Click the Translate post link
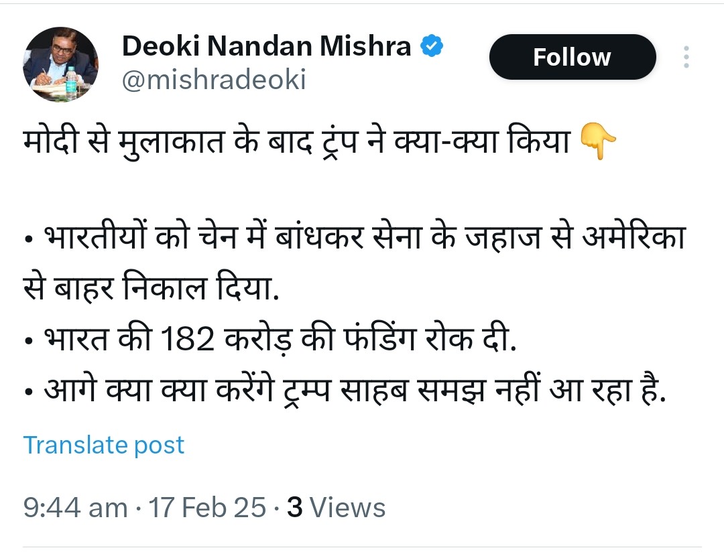 point(104,445)
